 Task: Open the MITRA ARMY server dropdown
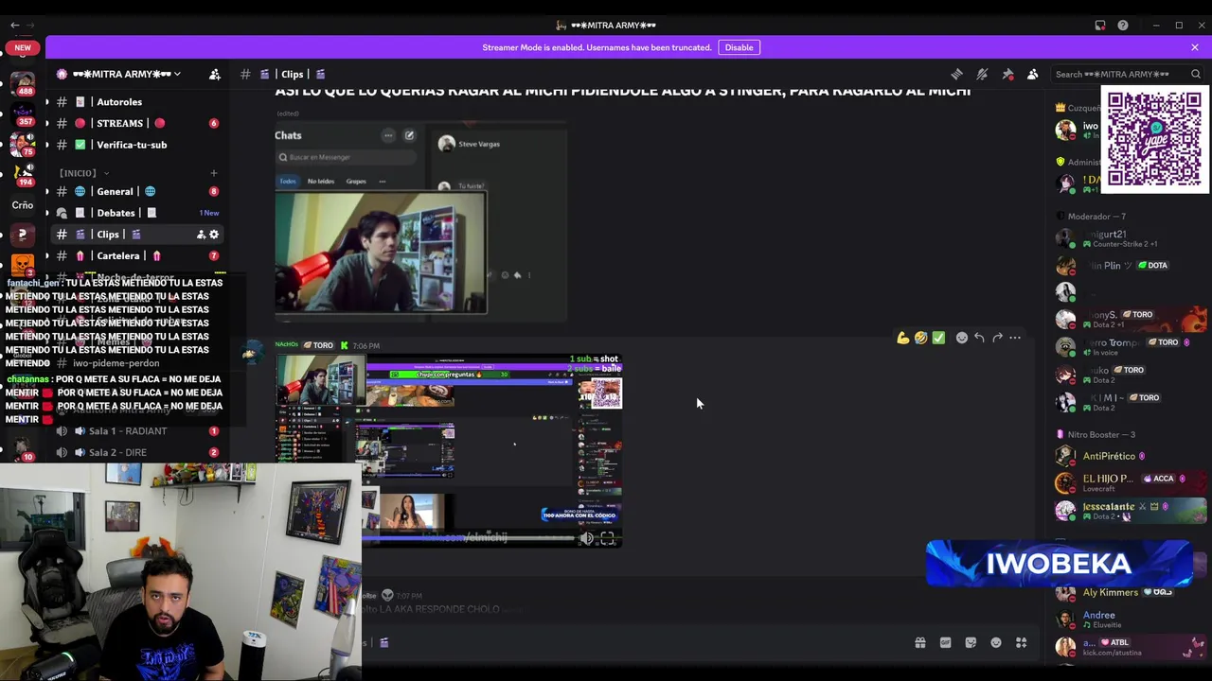[x=127, y=74]
